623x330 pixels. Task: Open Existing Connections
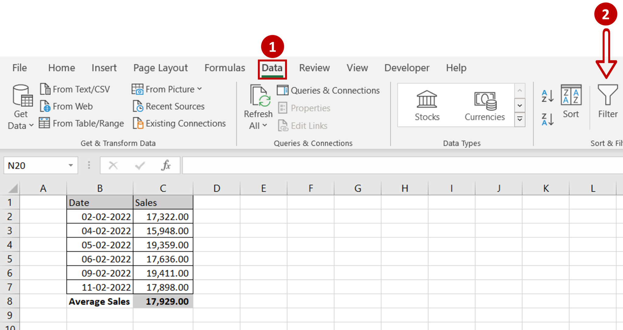pyautogui.click(x=179, y=123)
